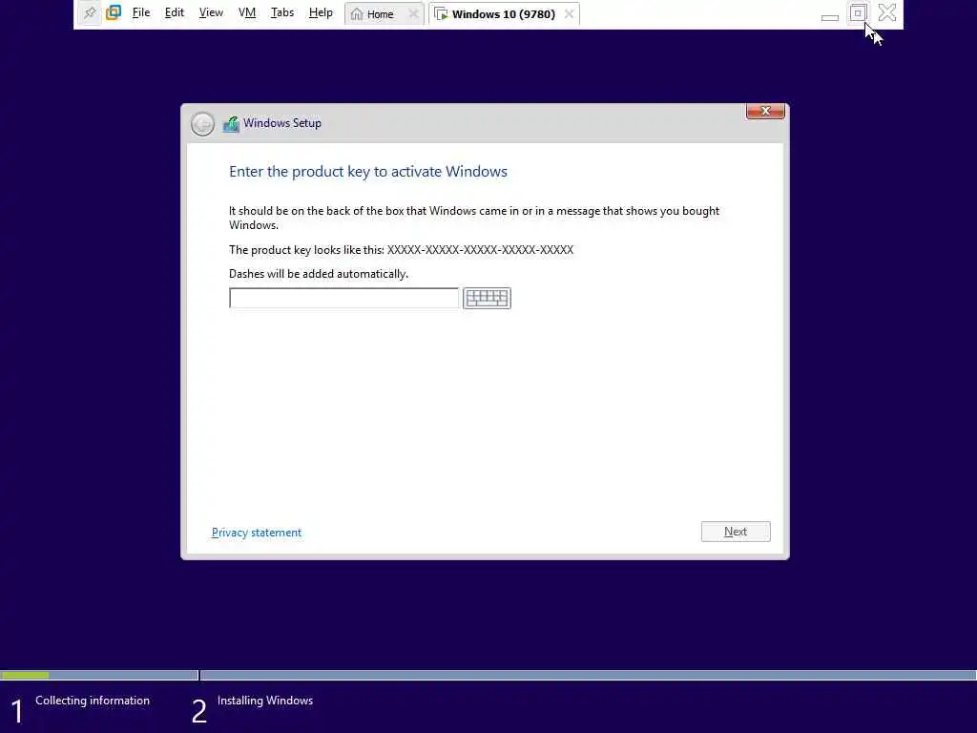The height and width of the screenshot is (733, 977).
Task: Click the 'Enter the product key to activate Windows' heading
Action: tap(367, 172)
